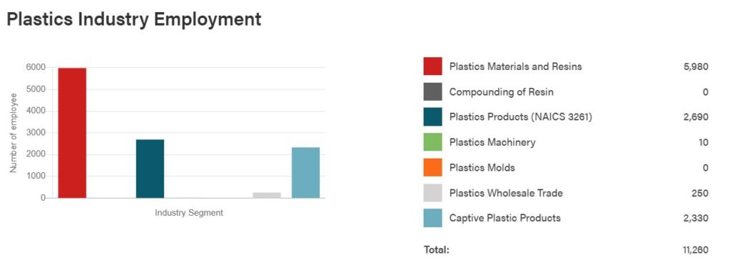Click the light blue Captive Plastic Products swatch

click(x=432, y=218)
